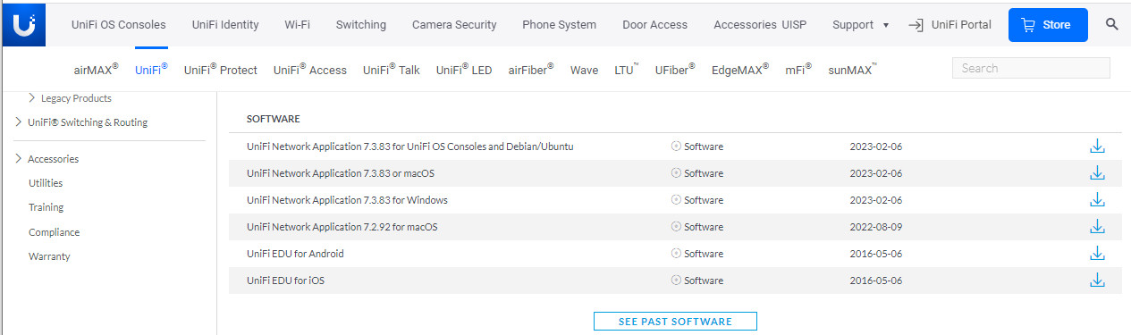Viewport: 1131px width, 335px height.
Task: Open UISP in top navigation
Action: click(794, 25)
